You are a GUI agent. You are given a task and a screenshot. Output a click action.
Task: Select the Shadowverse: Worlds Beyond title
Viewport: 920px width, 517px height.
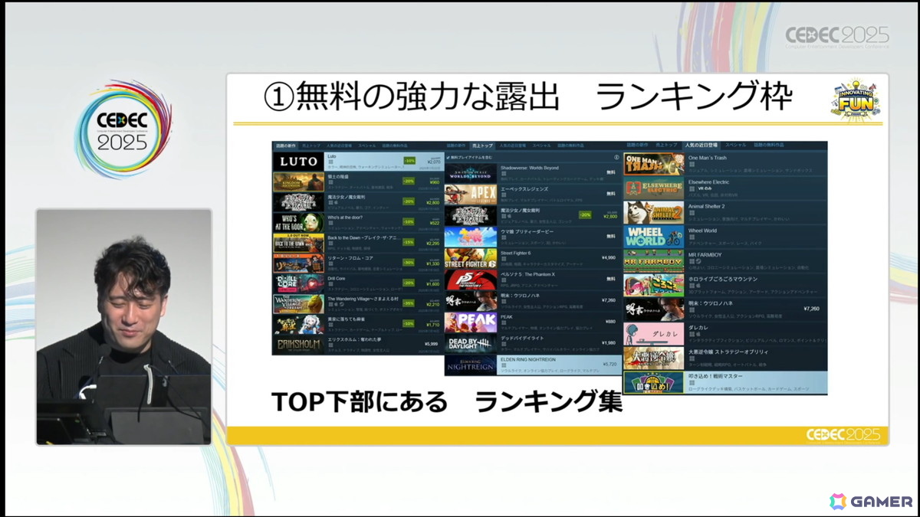529,168
